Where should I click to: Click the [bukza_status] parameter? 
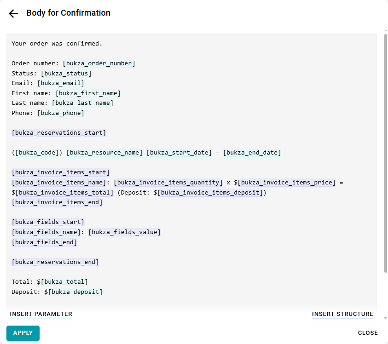point(66,74)
